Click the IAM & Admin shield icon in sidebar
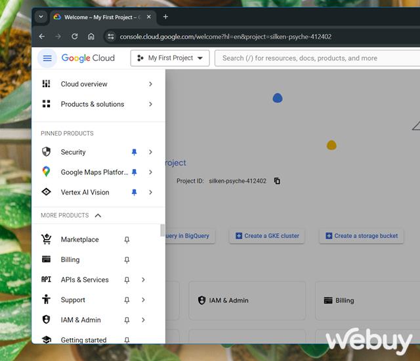 point(47,319)
